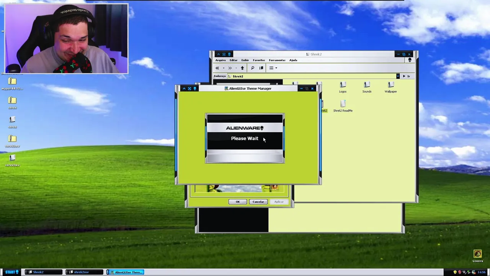Open the START menu button

(x=12, y=272)
